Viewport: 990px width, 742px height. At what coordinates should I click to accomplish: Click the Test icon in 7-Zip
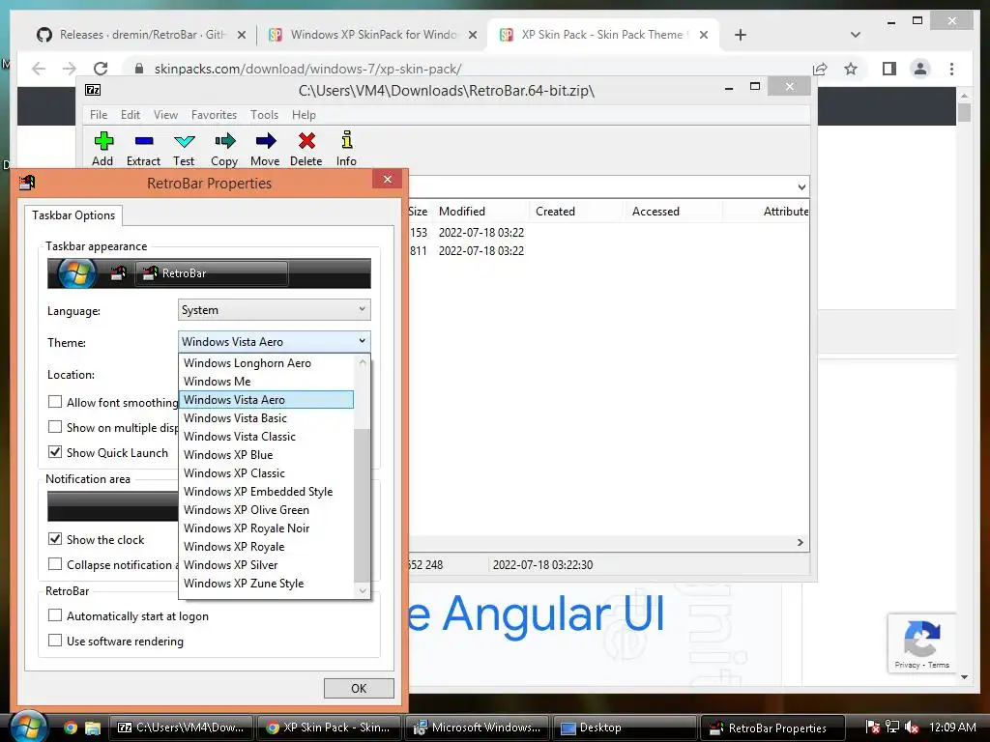tap(184, 140)
